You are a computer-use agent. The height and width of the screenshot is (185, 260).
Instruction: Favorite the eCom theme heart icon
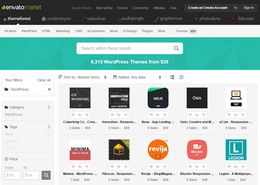[229, 115]
